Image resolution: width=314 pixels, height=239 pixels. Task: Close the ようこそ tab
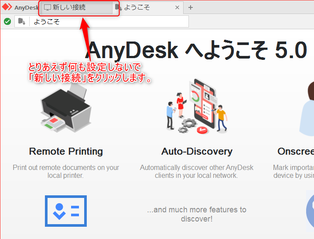tap(177, 7)
